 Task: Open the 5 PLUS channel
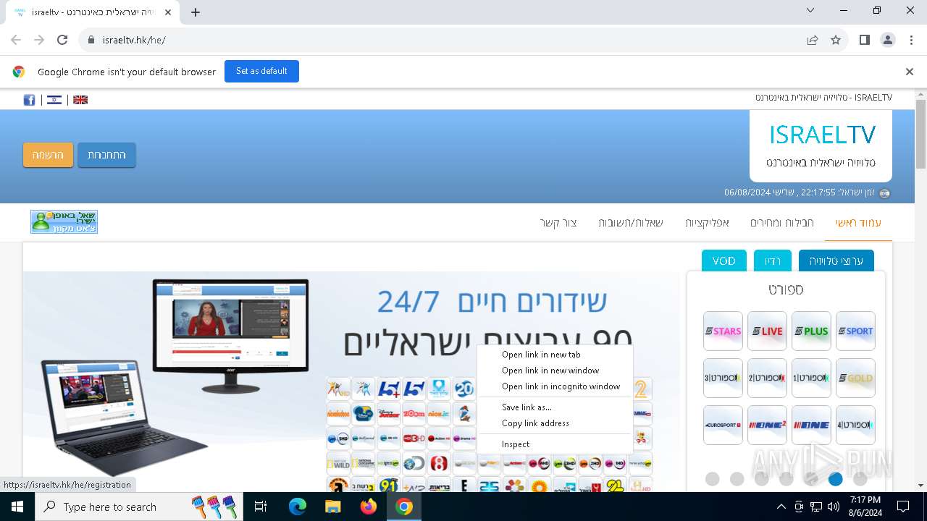[811, 331]
